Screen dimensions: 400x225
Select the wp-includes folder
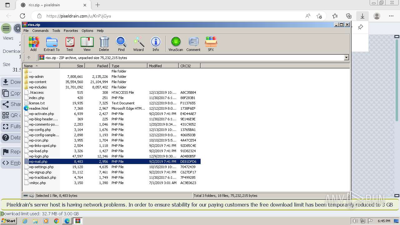click(38, 87)
